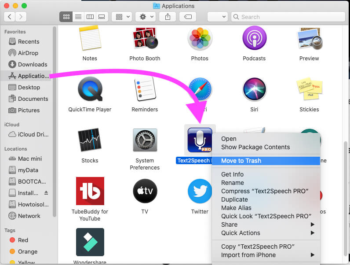
Task: Select the QuickTime Player icon
Action: click(90, 89)
